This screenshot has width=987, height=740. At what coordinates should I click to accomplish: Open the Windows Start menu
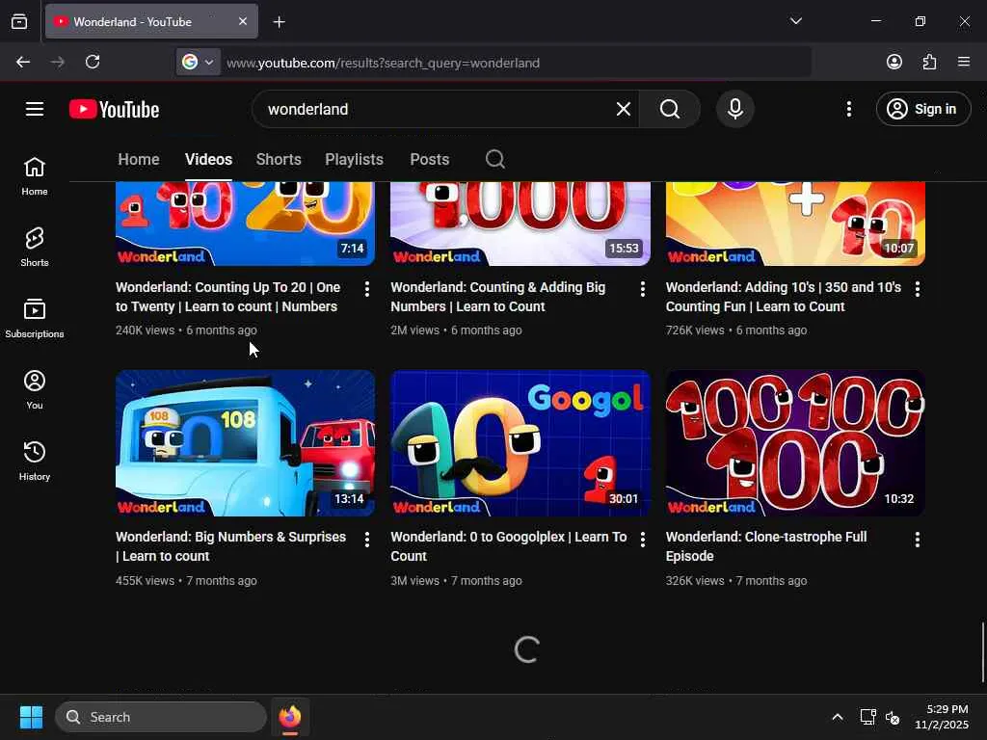(31, 717)
